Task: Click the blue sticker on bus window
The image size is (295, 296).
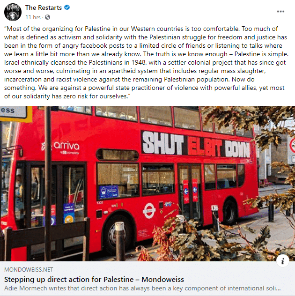Action: [x=109, y=192]
